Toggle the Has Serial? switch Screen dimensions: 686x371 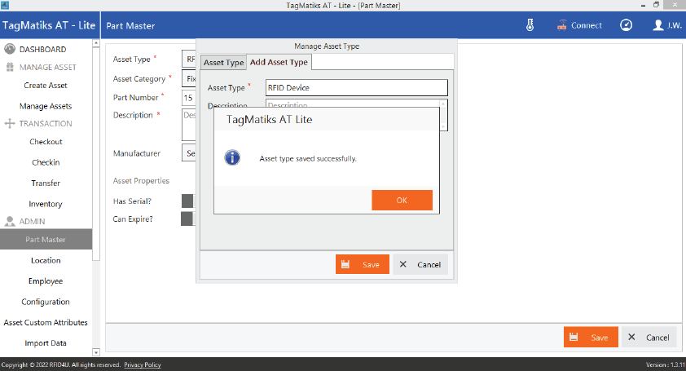(187, 201)
